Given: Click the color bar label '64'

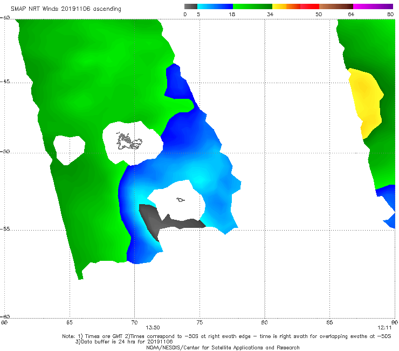Looking at the screenshot, I should point(351,14).
